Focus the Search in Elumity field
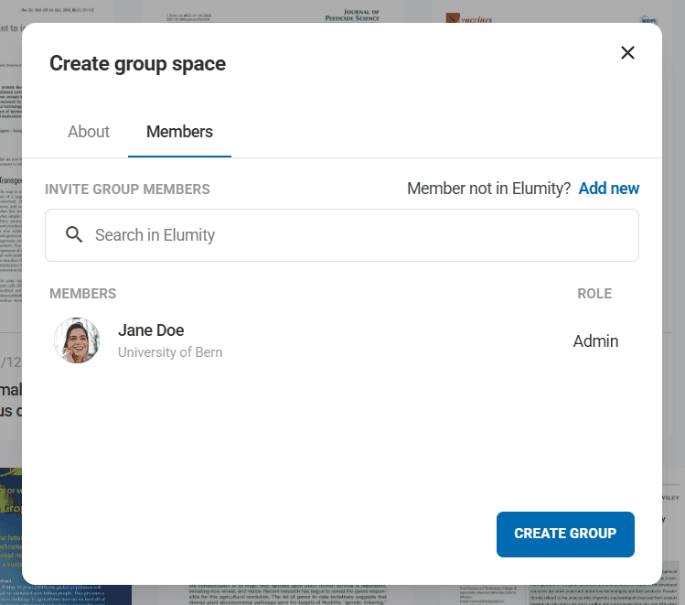 click(357, 235)
